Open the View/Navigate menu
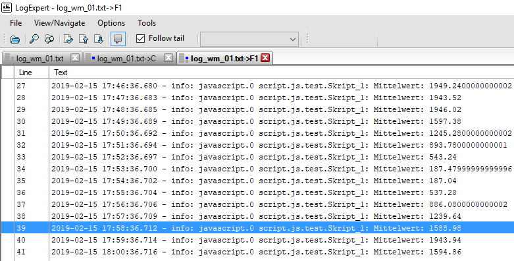This screenshot has height=261, width=514. pyautogui.click(x=59, y=23)
